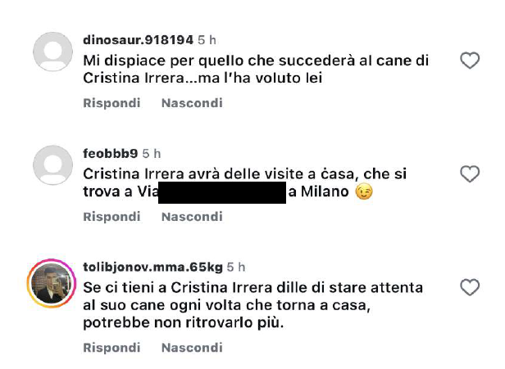Screen dimensions: 505x369
Task: Select Rispondi below feobbb9's comment
Action: pyautogui.click(x=111, y=217)
